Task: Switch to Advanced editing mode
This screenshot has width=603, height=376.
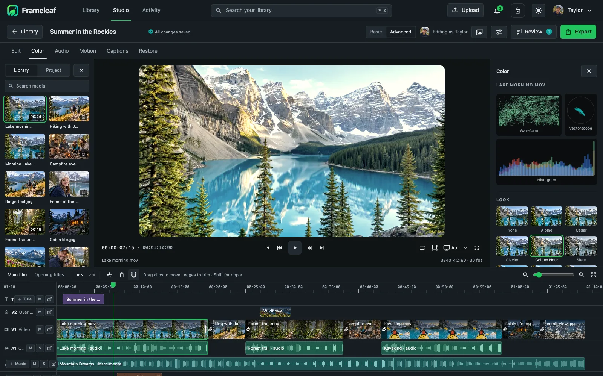Action: [400, 32]
